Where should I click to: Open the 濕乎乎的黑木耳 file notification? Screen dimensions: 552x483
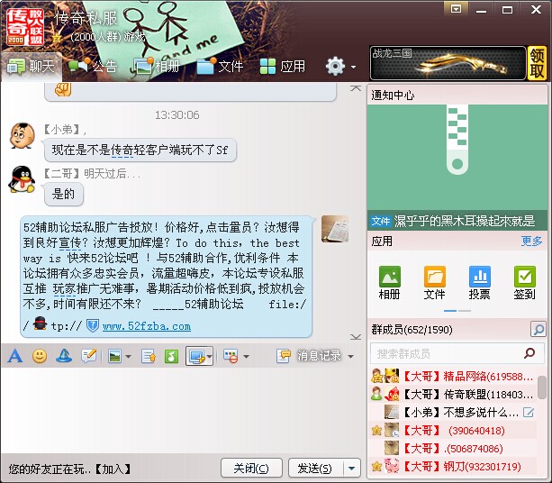click(457, 222)
